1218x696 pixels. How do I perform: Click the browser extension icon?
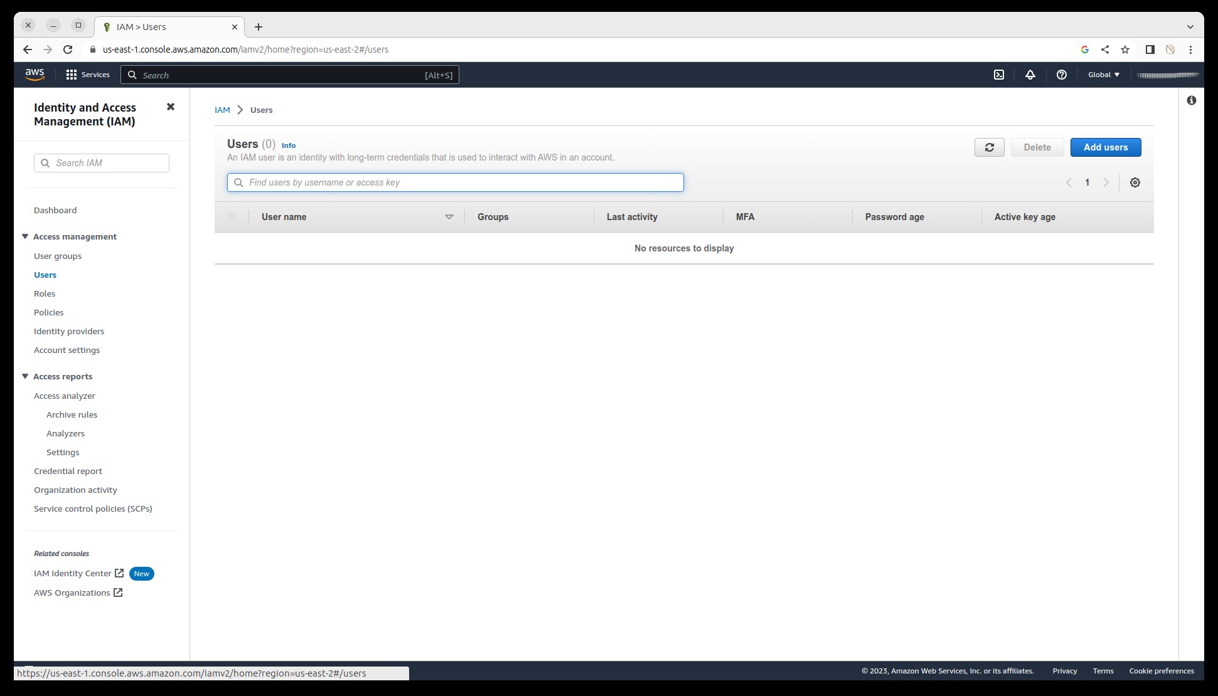[1170, 50]
